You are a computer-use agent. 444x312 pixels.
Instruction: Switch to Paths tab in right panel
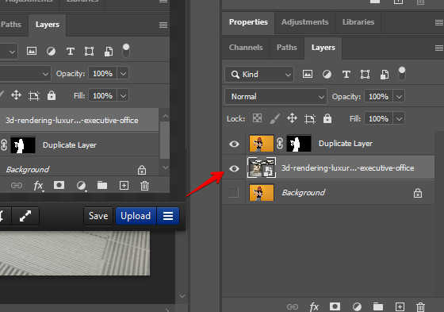coord(286,48)
